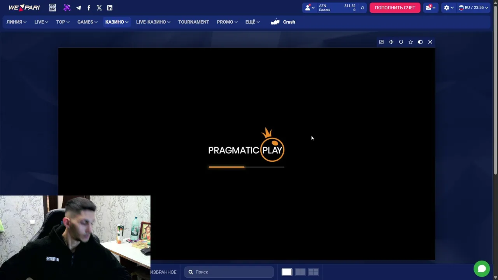498x280 pixels.
Task: Expand the КАЗИНО menu
Action: pyautogui.click(x=117, y=22)
